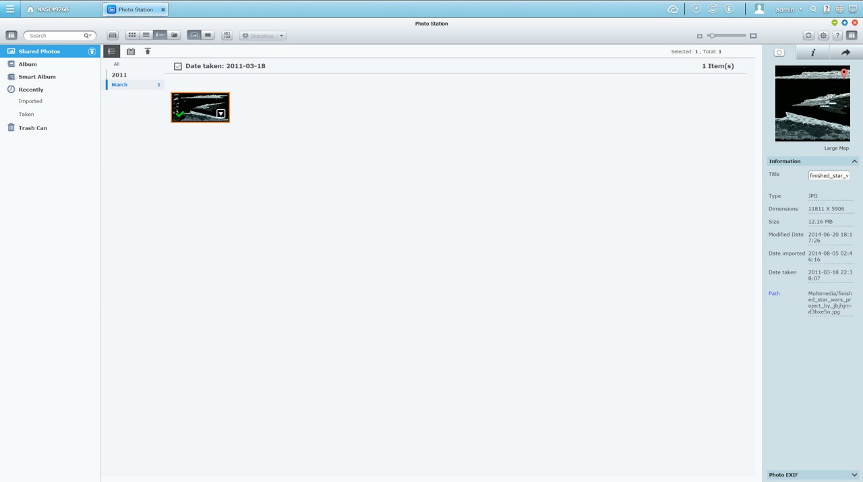The width and height of the screenshot is (863, 482).
Task: Switch to the info details tab
Action: tap(812, 52)
